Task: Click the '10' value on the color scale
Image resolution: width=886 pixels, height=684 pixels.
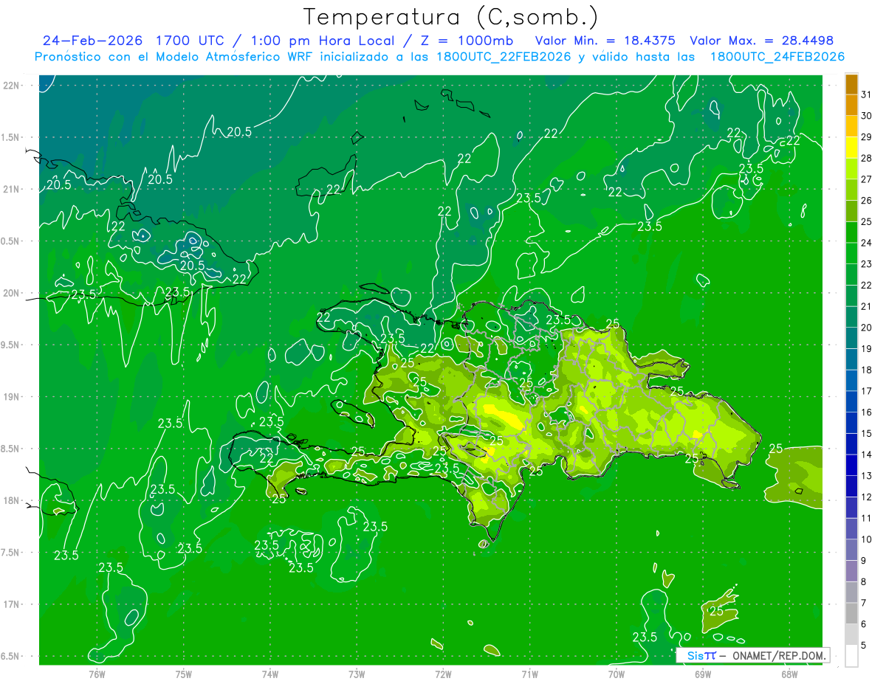Action: 867,539
